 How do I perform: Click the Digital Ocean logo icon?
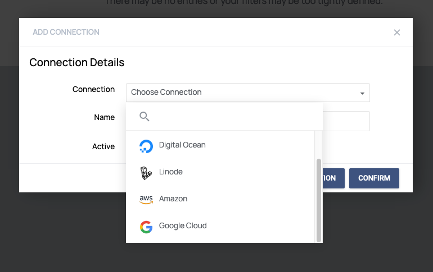(146, 146)
